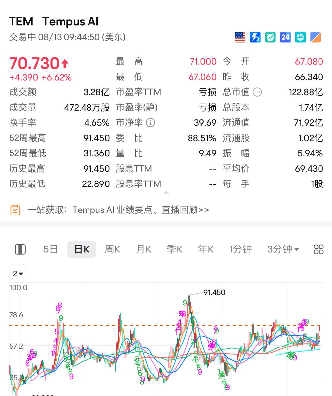Collapse the quote details with chevron
Viewport: 332px width, 396px height.
point(166,193)
